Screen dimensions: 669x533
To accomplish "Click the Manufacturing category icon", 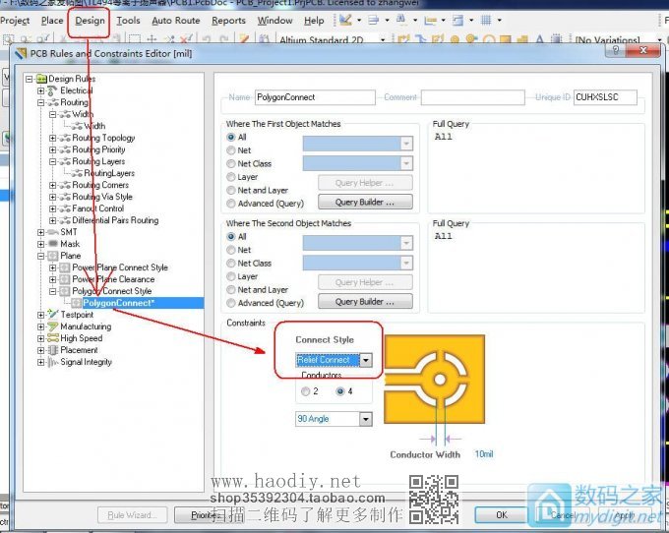I will (x=53, y=326).
